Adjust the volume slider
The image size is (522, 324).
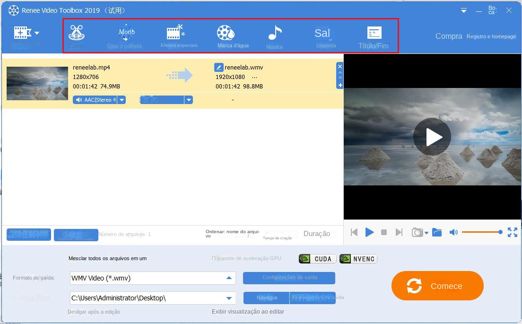482,232
